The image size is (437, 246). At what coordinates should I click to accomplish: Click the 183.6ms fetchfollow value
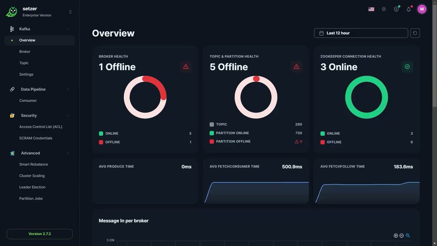(x=403, y=167)
